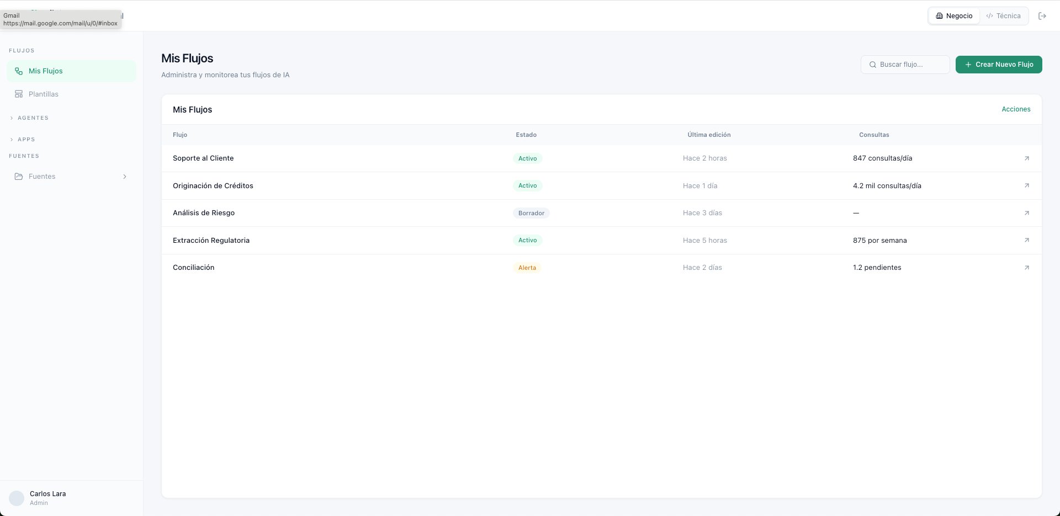
Task: Click the search magnifier in Buscar flujo
Action: [x=872, y=65]
